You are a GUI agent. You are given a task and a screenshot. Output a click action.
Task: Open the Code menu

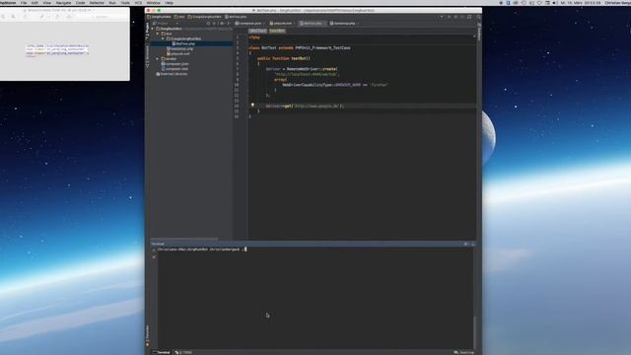point(81,2)
